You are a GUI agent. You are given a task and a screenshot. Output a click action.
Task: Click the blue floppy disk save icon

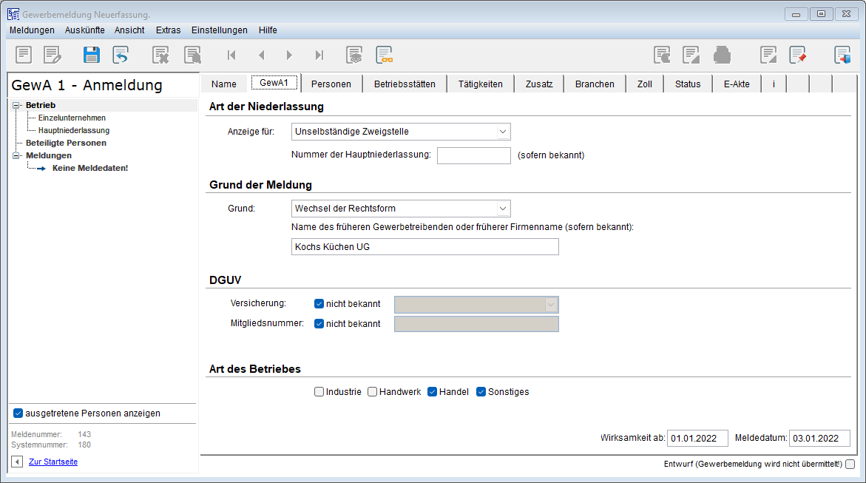(x=91, y=55)
